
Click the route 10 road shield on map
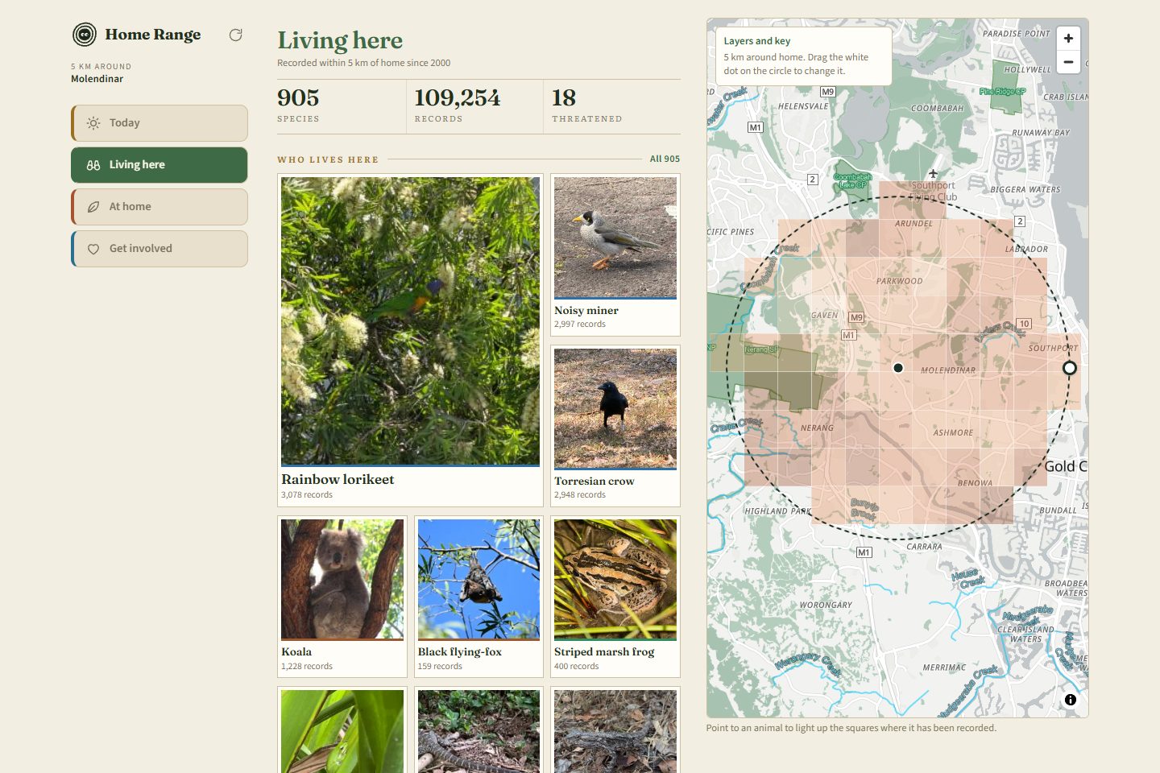(x=1024, y=324)
